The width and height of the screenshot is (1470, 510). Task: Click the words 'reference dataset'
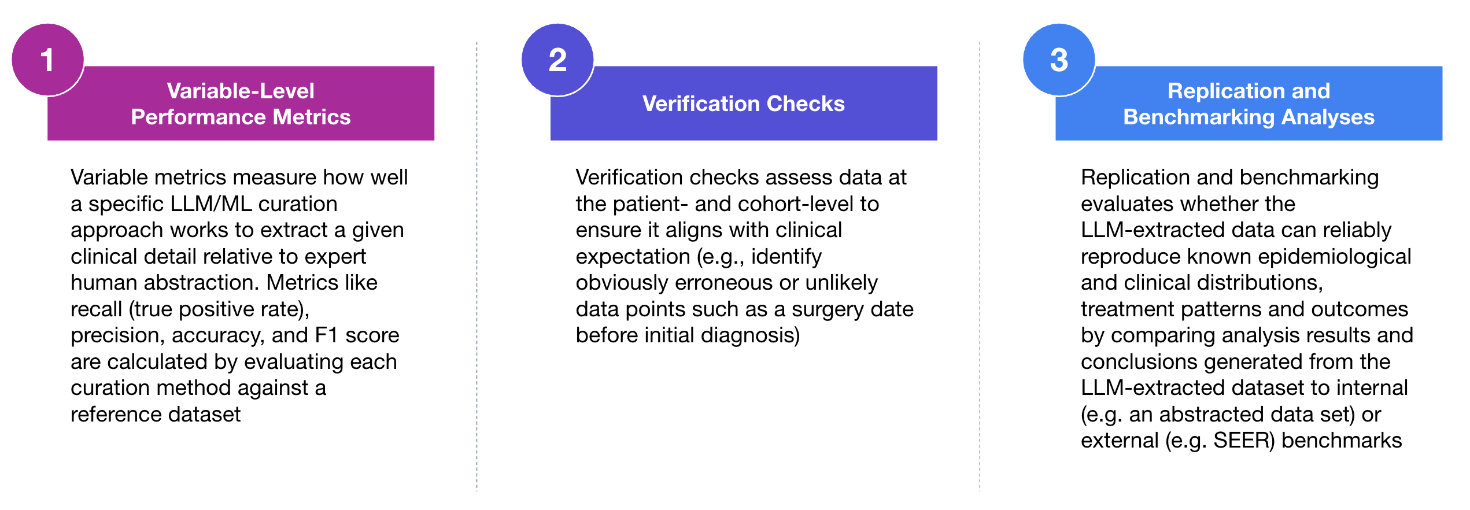point(156,415)
